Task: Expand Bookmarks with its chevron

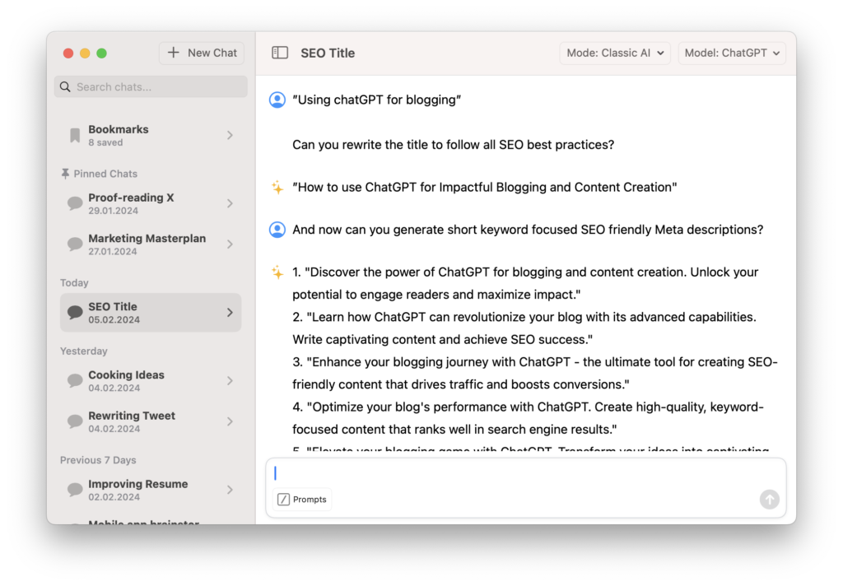Action: click(x=231, y=135)
